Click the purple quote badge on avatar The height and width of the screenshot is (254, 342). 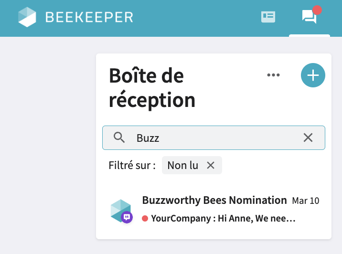127,217
